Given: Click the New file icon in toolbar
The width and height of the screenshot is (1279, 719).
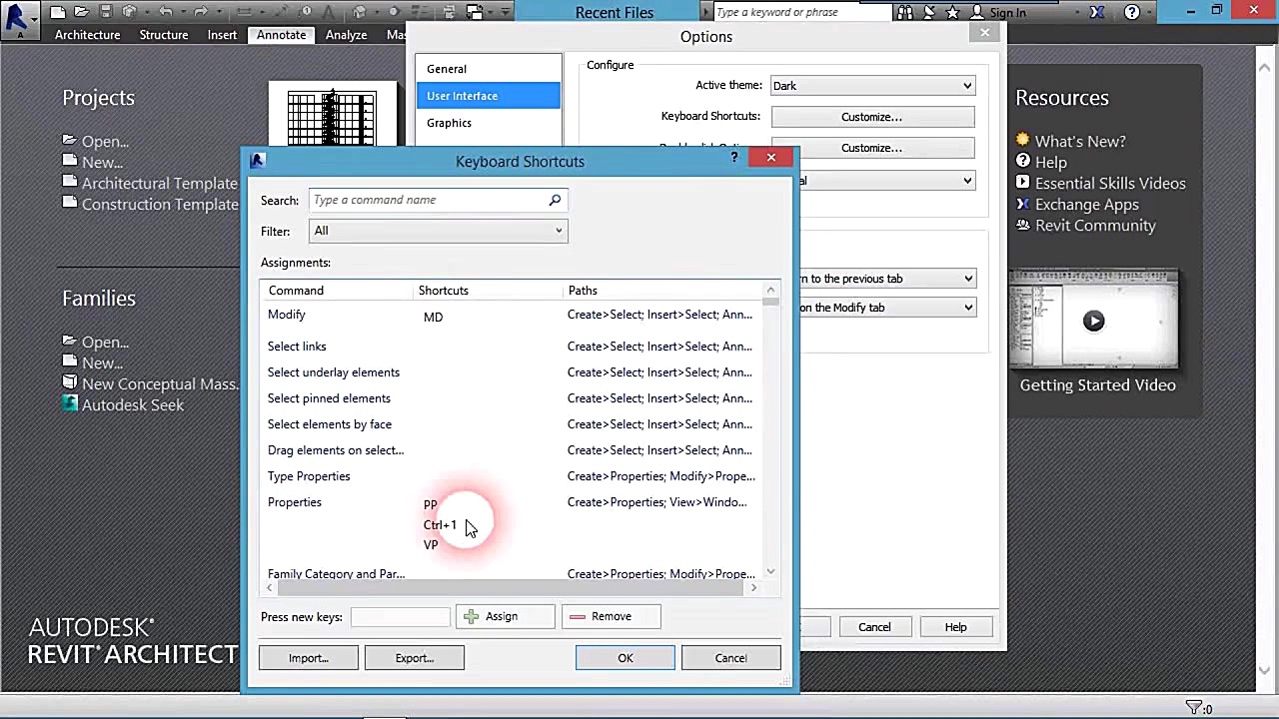Looking at the screenshot, I should click(x=58, y=13).
